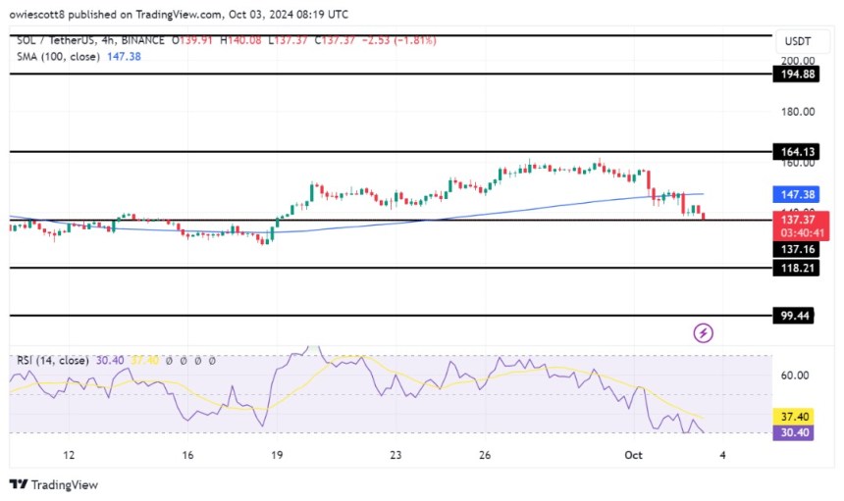Click the 26 date marker on time axis
The width and height of the screenshot is (844, 501).
click(x=487, y=455)
